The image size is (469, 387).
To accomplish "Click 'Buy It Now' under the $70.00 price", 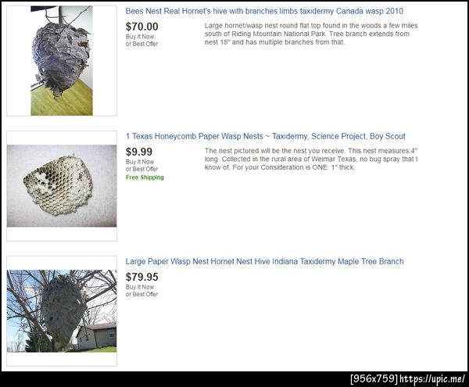I will click(140, 37).
